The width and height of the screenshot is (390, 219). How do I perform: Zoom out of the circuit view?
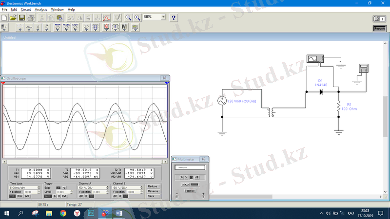(x=128, y=18)
